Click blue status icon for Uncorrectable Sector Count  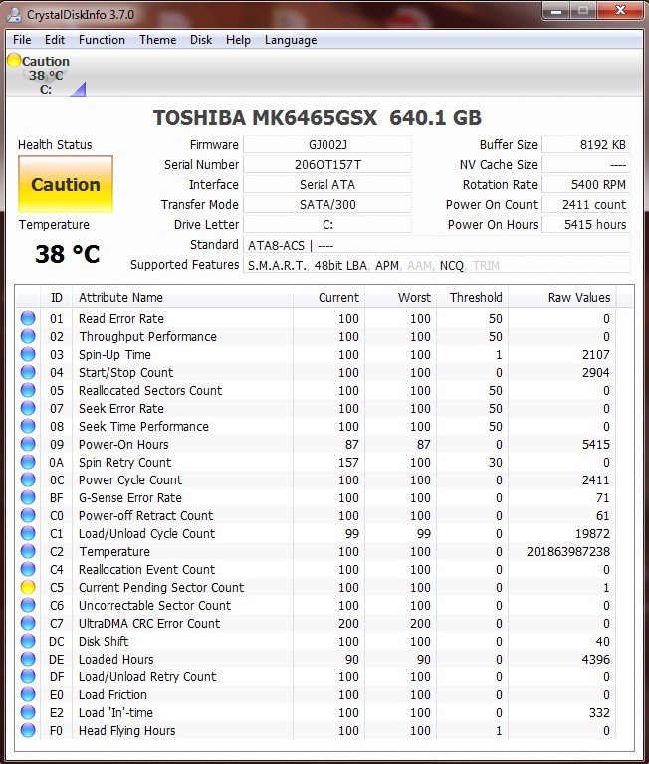pyautogui.click(x=28, y=605)
